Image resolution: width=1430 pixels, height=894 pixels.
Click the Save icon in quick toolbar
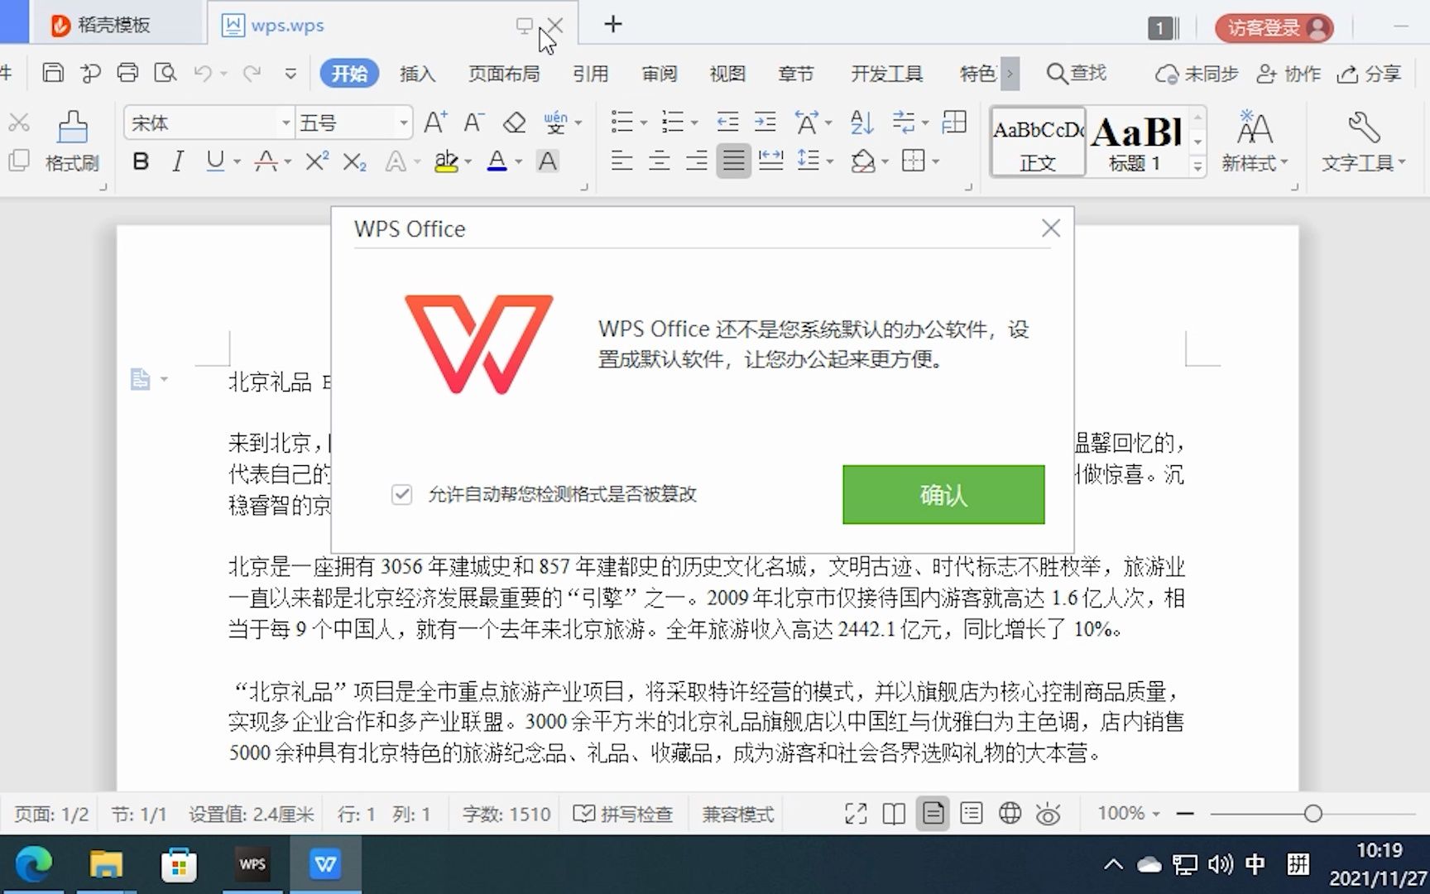pos(53,73)
